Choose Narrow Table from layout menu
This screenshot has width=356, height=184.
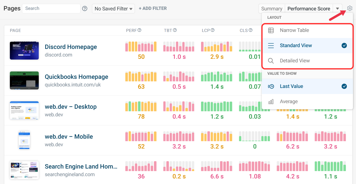(x=294, y=30)
